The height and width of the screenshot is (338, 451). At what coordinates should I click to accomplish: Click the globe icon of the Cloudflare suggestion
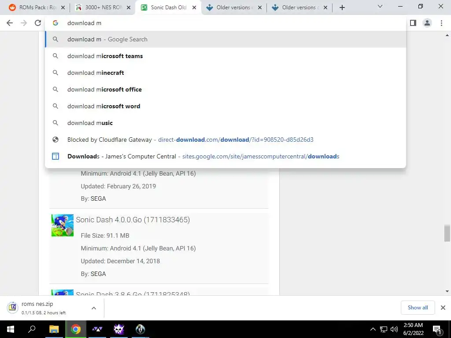(x=55, y=140)
